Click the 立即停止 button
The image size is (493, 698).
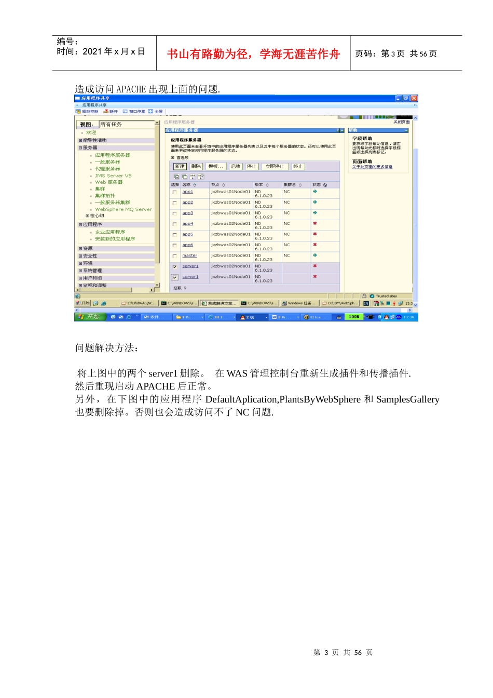click(x=275, y=167)
